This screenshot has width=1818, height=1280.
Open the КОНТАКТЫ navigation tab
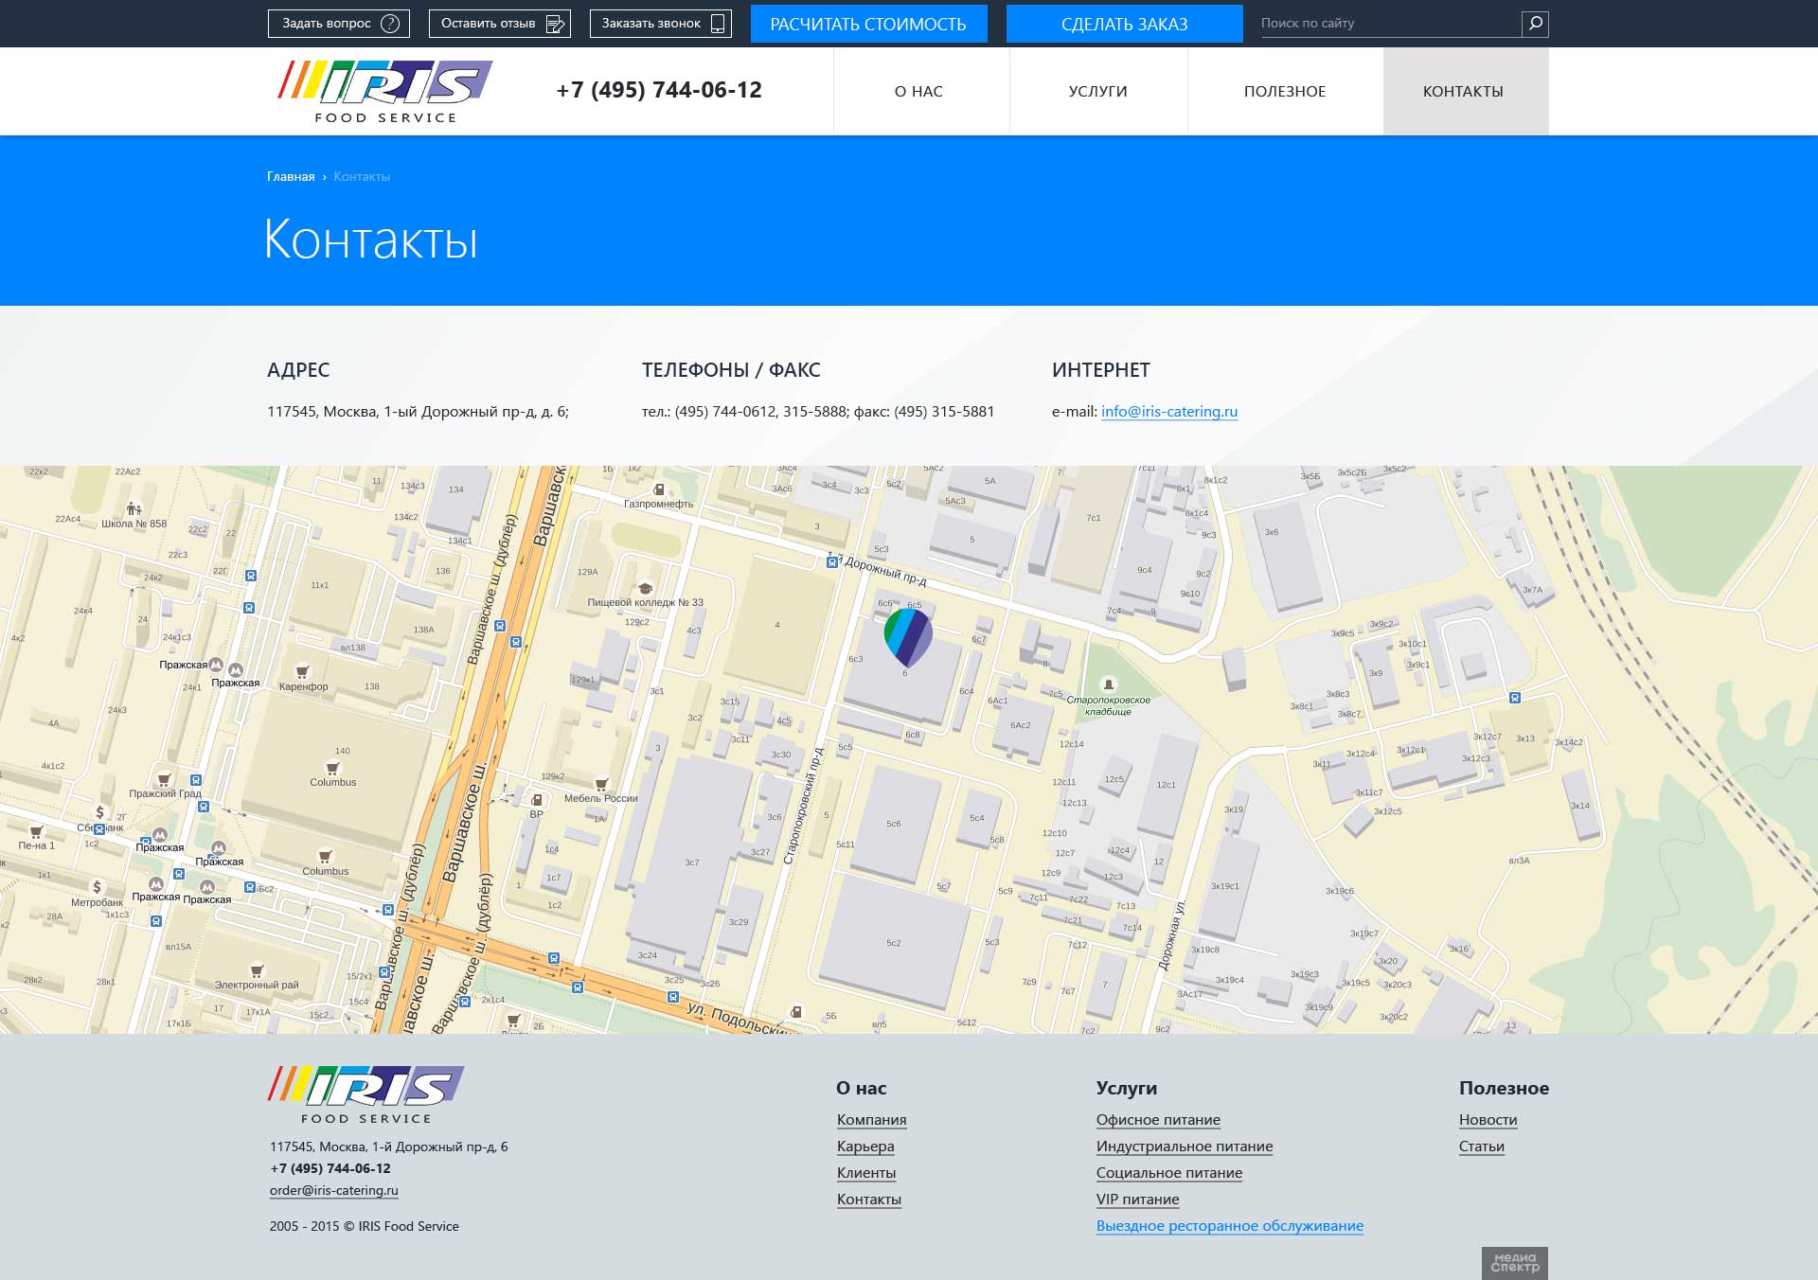[1463, 91]
